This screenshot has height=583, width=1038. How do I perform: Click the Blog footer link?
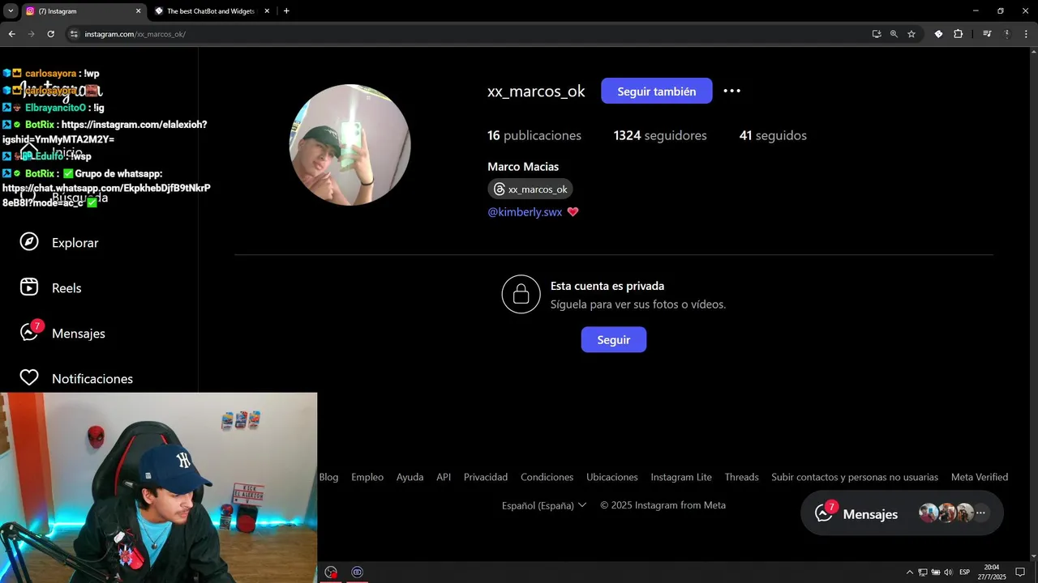point(328,477)
